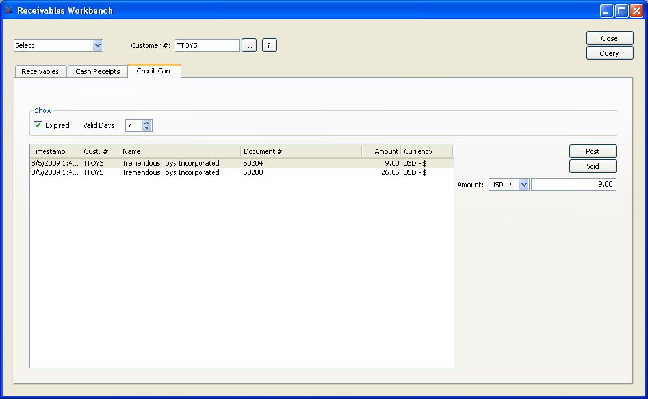Close the window with the red X
Screen dimensions: 648x399
[x=636, y=10]
